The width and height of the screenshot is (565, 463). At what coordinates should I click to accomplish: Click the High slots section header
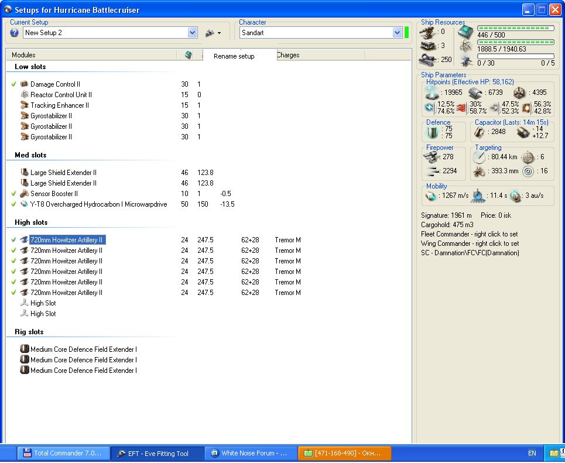point(31,222)
